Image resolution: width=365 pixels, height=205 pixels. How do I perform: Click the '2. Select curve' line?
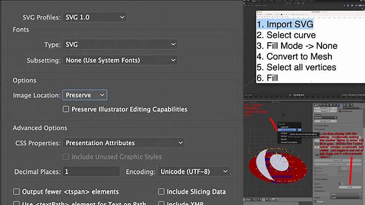tap(286, 35)
